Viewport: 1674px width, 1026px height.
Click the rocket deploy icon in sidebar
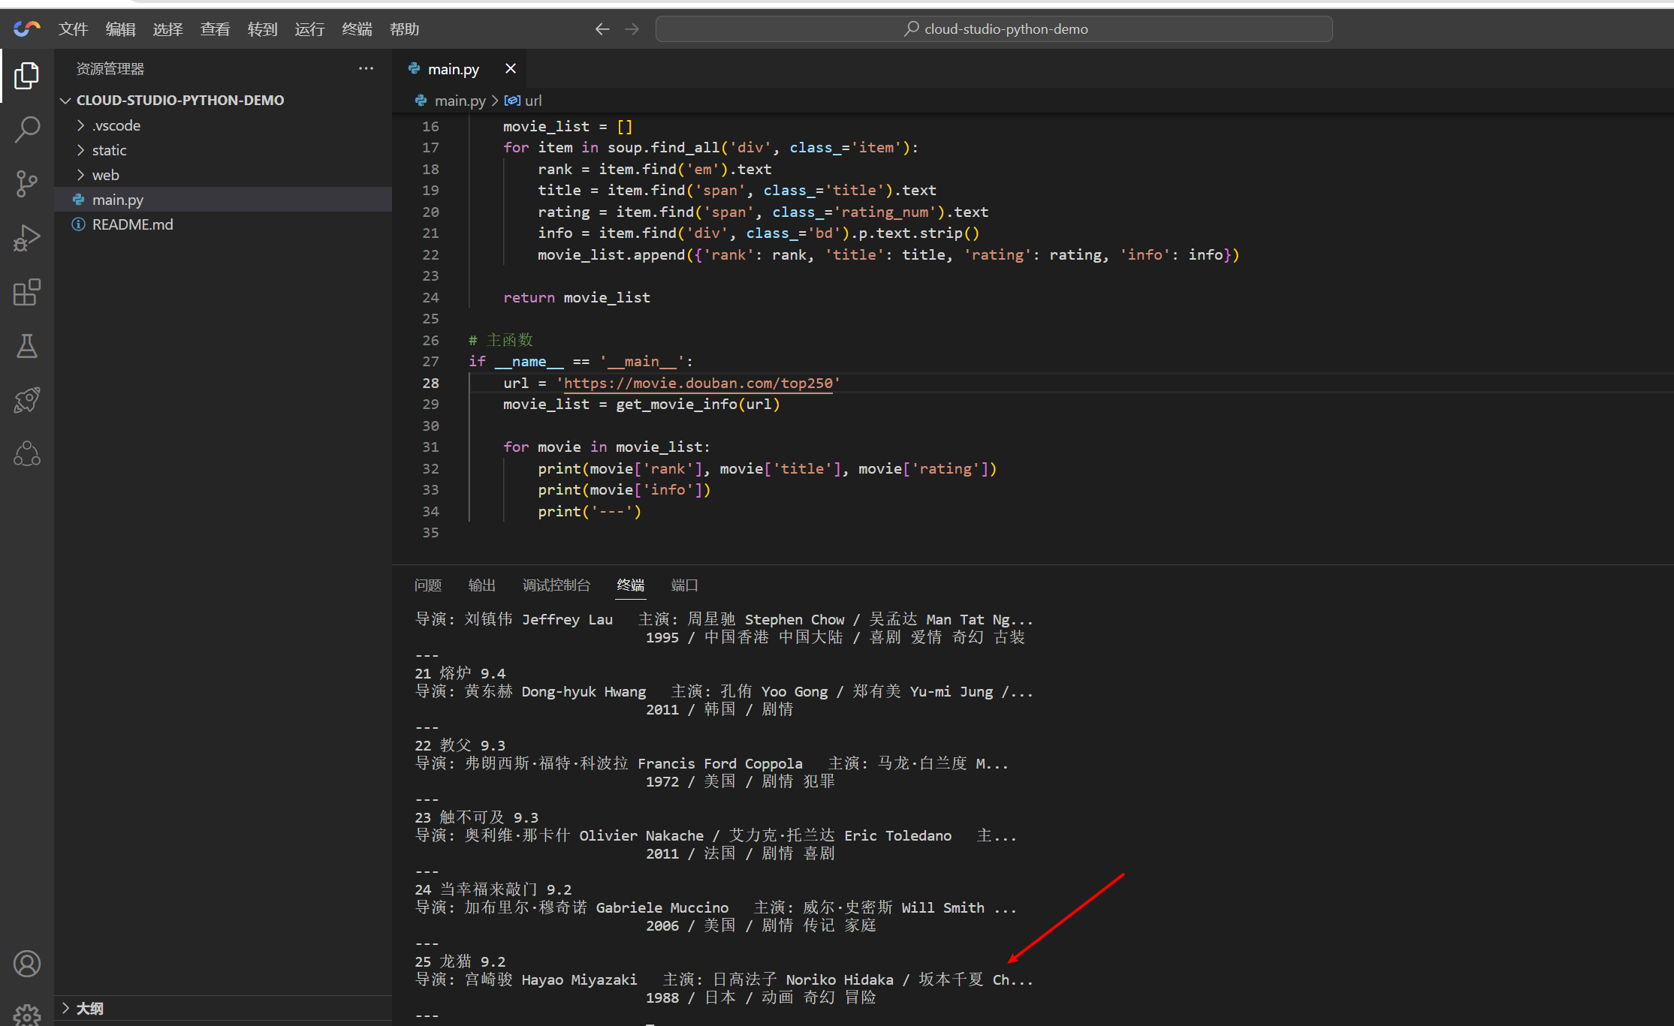27,400
